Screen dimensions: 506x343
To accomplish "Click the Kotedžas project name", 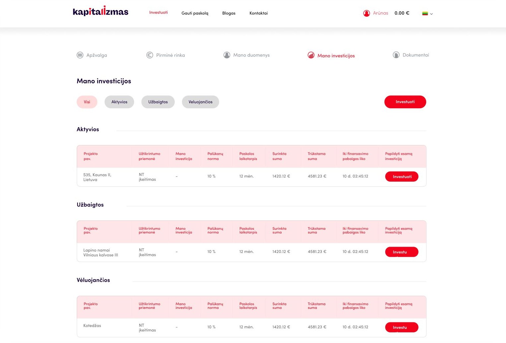I will [92, 326].
